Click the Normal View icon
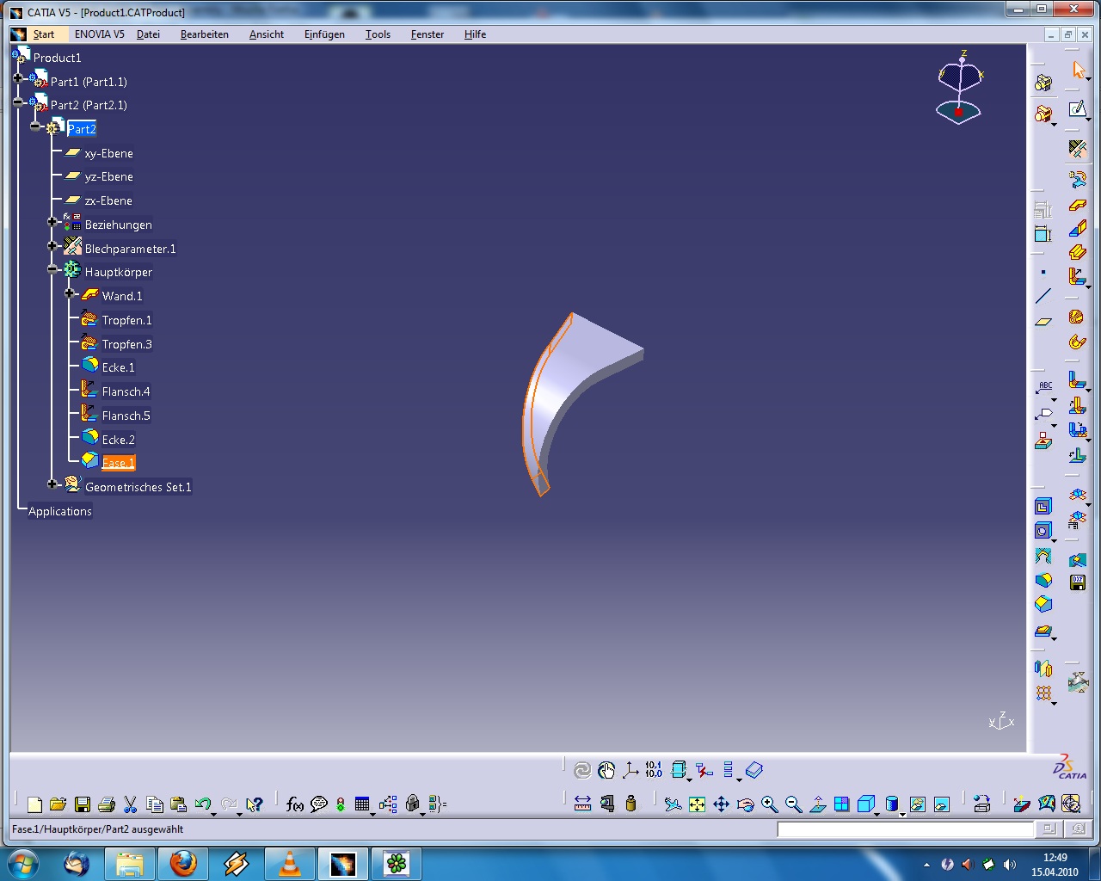 (x=818, y=804)
